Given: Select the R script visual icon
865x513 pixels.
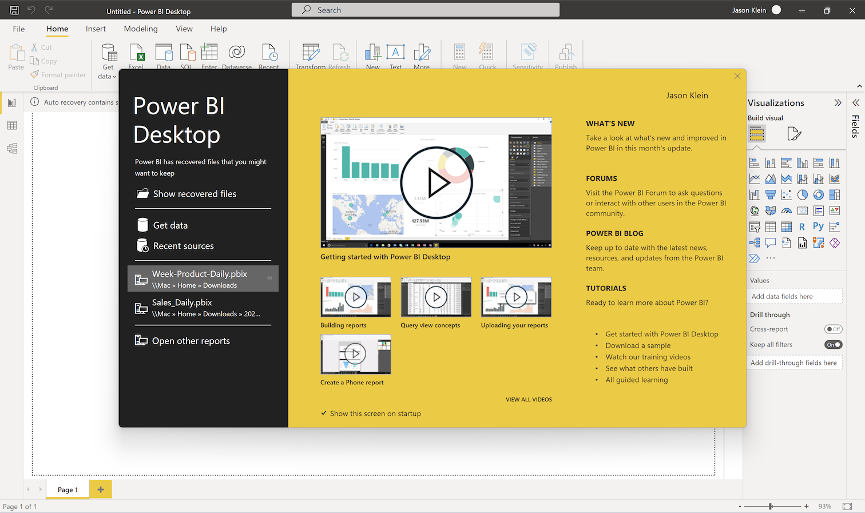Looking at the screenshot, I should click(802, 227).
